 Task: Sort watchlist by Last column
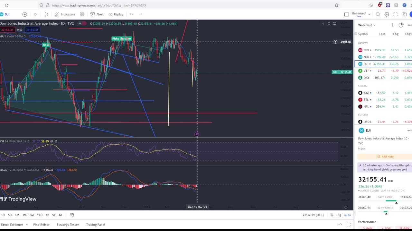pos(382,34)
